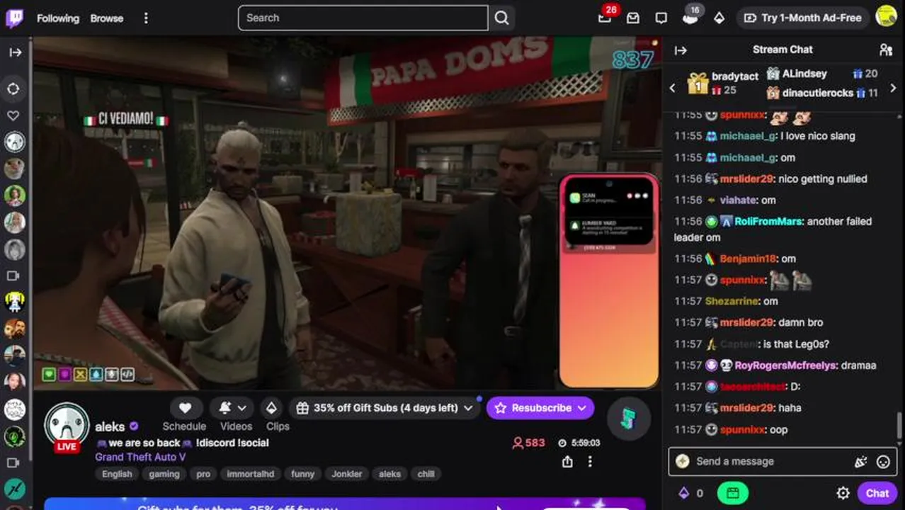Collapse the Stream Chat panel

(681, 50)
